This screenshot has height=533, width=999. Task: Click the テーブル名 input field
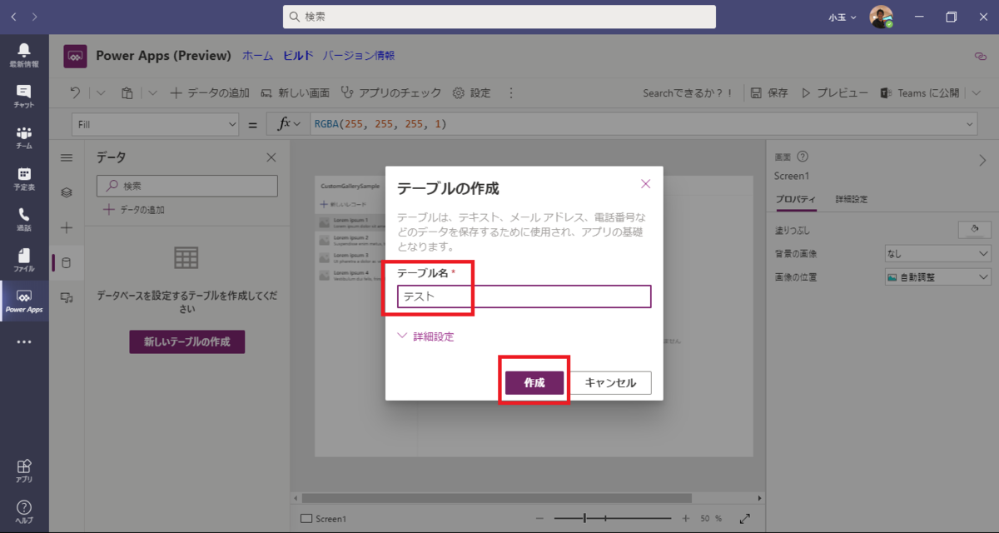[524, 296]
